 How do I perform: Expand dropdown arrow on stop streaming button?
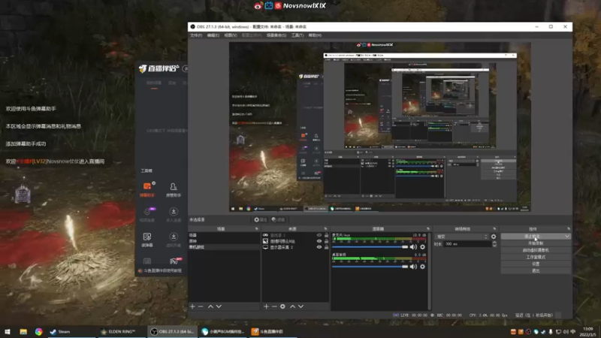click(x=567, y=237)
